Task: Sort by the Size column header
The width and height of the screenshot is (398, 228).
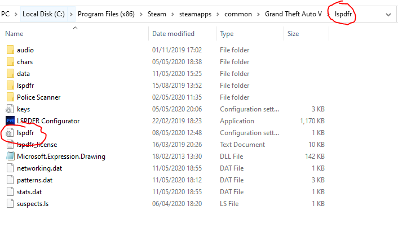Action: (293, 34)
